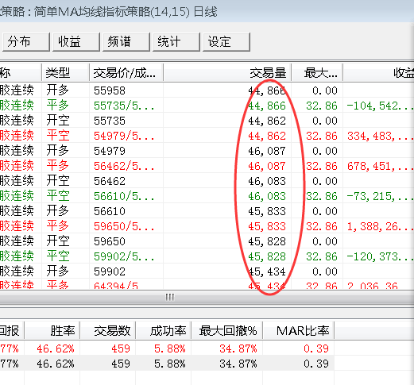
Task: Grab the horizontal splitter grip between panels
Action: pyautogui.click(x=170, y=297)
